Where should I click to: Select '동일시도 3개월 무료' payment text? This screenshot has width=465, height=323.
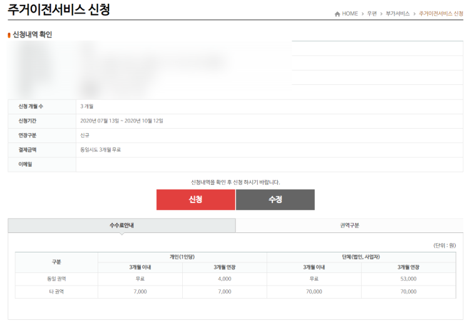100,150
